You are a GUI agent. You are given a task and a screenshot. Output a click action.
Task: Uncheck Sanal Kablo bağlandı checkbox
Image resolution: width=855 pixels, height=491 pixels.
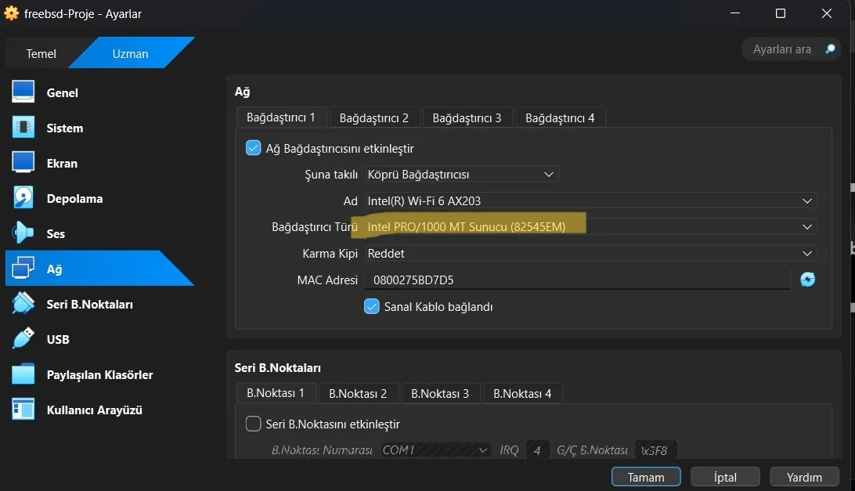(x=372, y=307)
